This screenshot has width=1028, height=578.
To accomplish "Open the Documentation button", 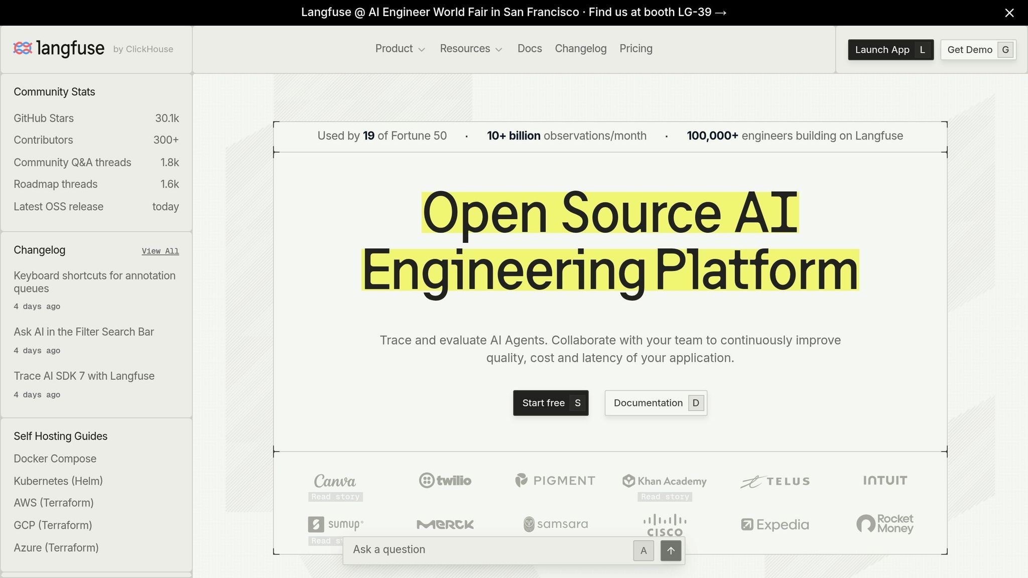I will pyautogui.click(x=656, y=403).
